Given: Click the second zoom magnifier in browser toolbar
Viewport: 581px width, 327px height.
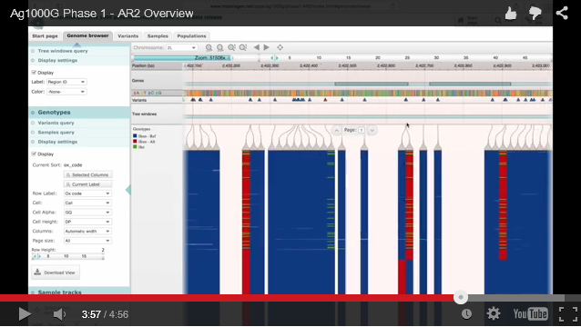Looking at the screenshot, I should pyautogui.click(x=220, y=47).
